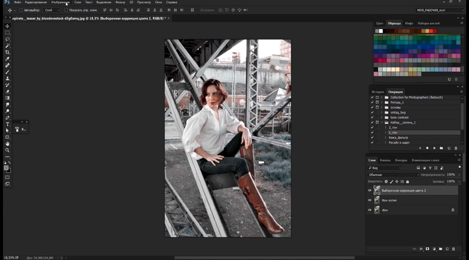Screen dimensions: 469x260
Task: Select the Hand tool
Action: pos(7,144)
